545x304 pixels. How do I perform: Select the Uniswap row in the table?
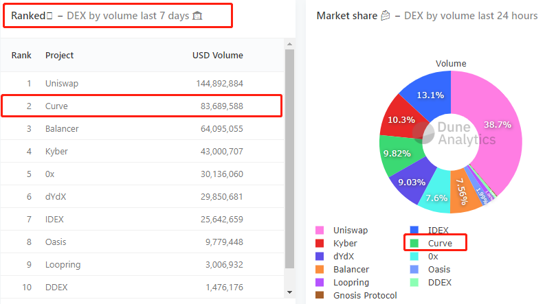142,83
